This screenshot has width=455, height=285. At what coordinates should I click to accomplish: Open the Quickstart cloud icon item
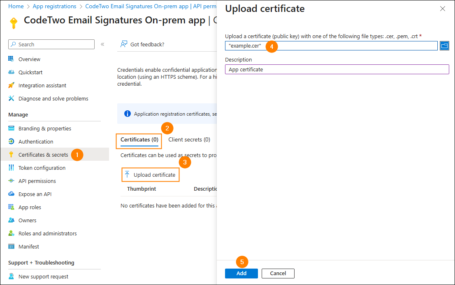(x=30, y=72)
